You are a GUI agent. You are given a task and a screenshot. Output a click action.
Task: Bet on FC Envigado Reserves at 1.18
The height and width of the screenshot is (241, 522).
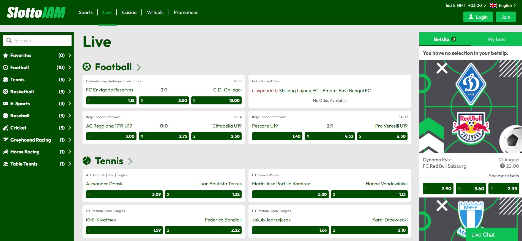pyautogui.click(x=111, y=100)
